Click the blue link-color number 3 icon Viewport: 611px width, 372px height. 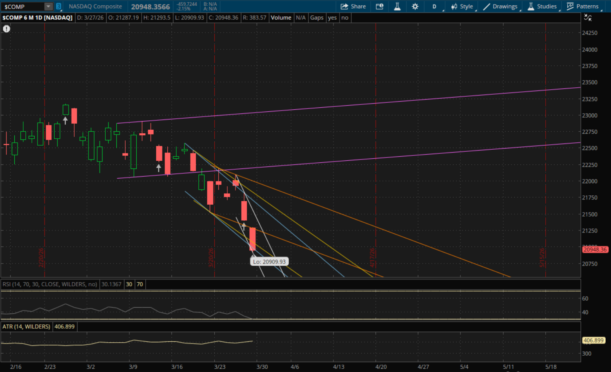coord(58,7)
